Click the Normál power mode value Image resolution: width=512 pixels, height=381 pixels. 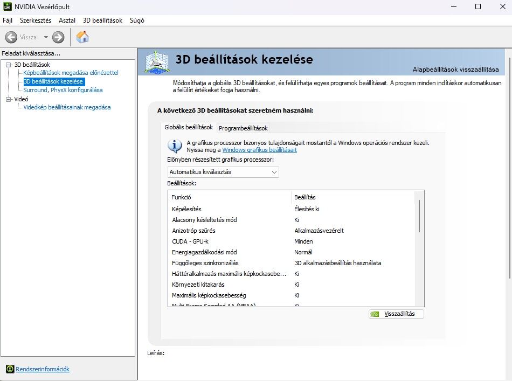coord(303,252)
